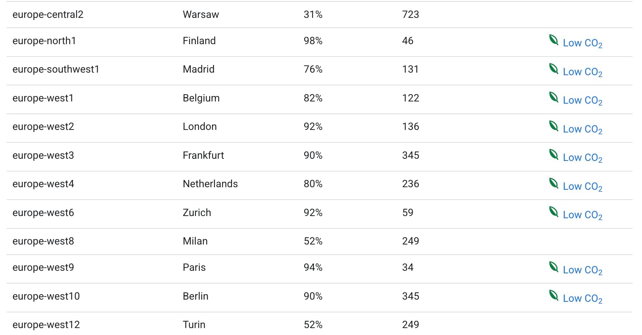Viewport: 642px width, 335px height.
Task: Open the Low CO2 link for europe-west9
Action: click(582, 270)
